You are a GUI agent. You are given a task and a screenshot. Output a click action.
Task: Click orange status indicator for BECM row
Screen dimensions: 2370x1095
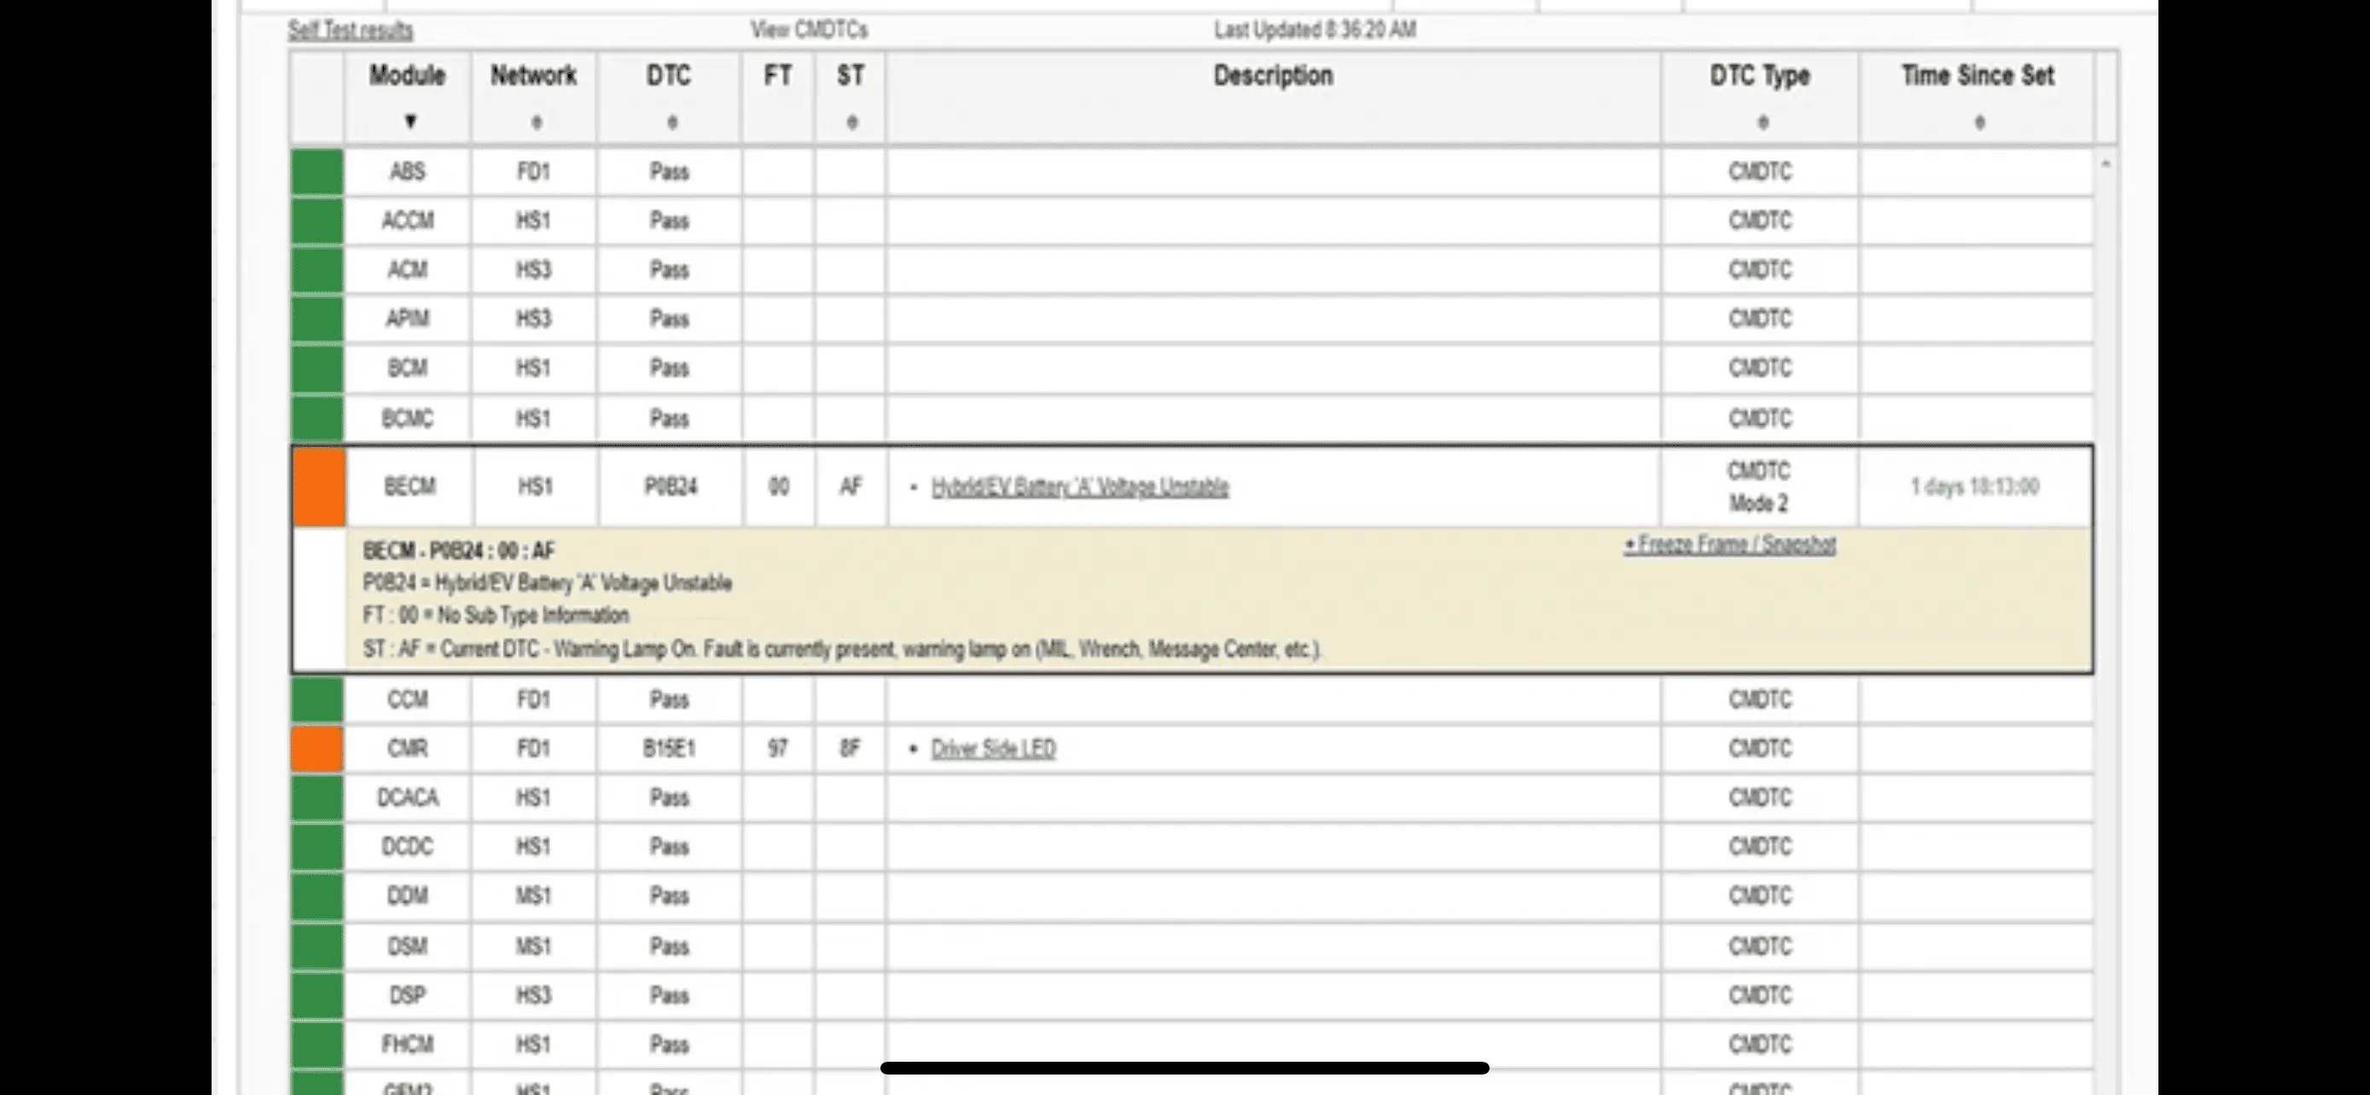(318, 486)
